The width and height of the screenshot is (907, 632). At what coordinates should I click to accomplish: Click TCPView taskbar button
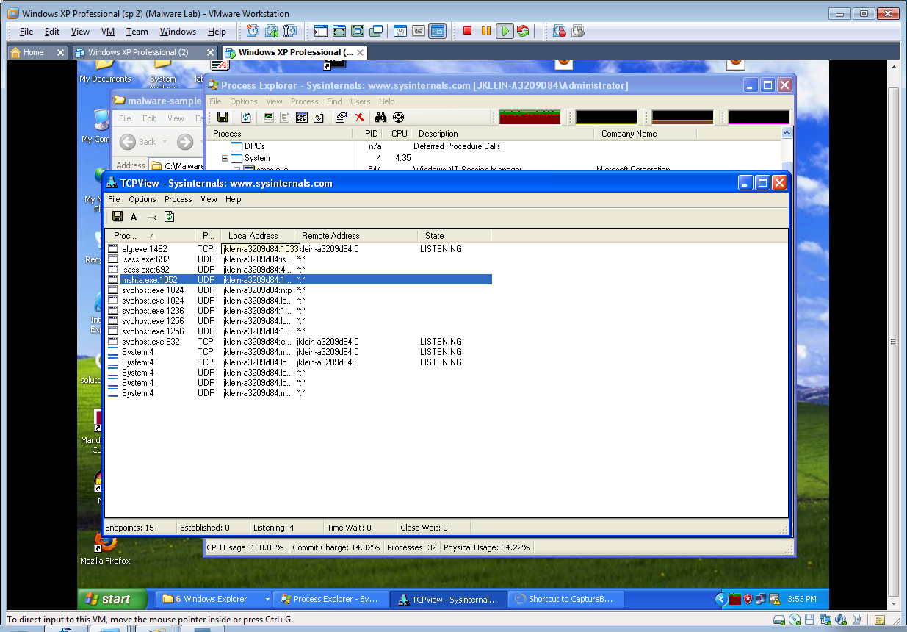448,599
